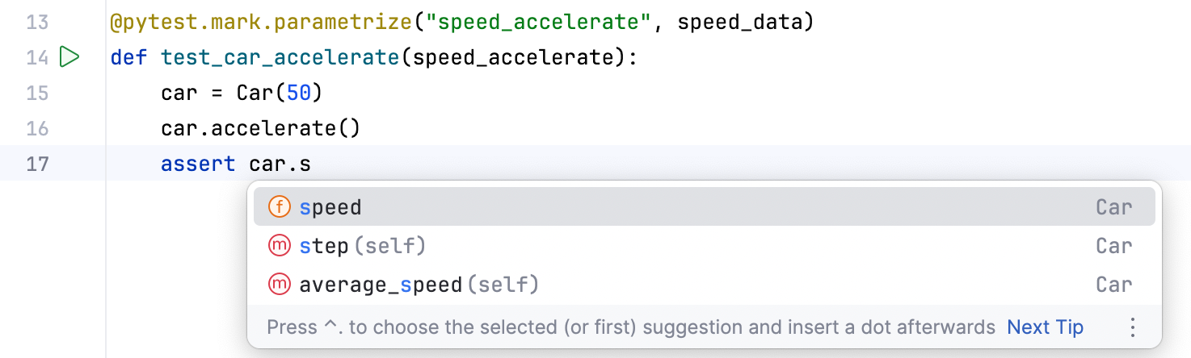1191x358 pixels.
Task: Click the method icon beside step suggestion
Action: point(279,245)
